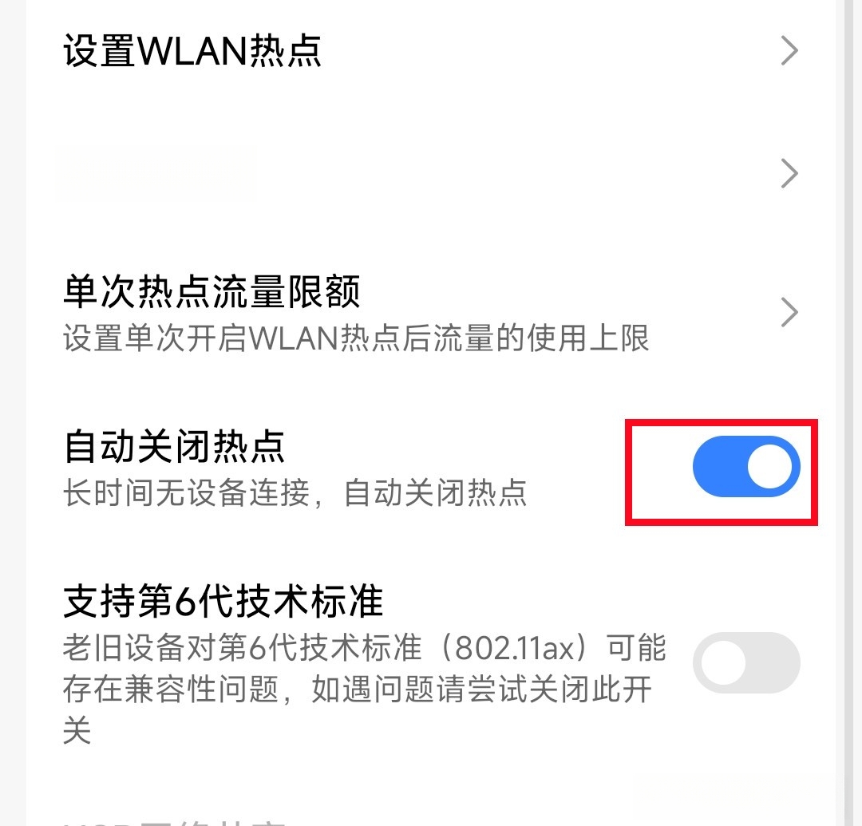Tap the 自动关闭热点 title text
This screenshot has width=862, height=826.
174,446
